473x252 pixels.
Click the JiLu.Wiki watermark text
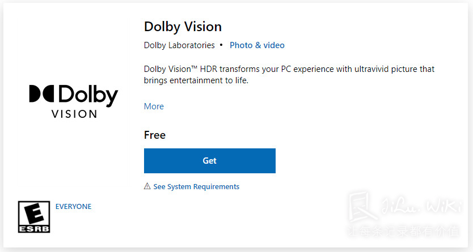(x=422, y=206)
